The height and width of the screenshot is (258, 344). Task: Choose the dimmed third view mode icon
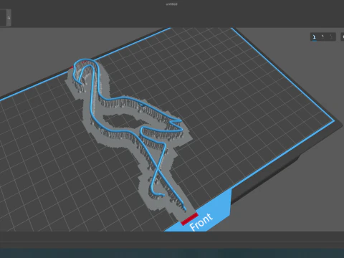pos(331,37)
